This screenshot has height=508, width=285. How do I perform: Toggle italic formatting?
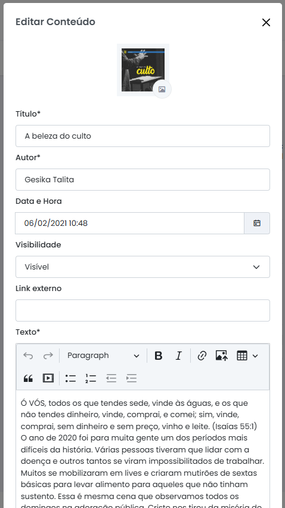pos(178,356)
